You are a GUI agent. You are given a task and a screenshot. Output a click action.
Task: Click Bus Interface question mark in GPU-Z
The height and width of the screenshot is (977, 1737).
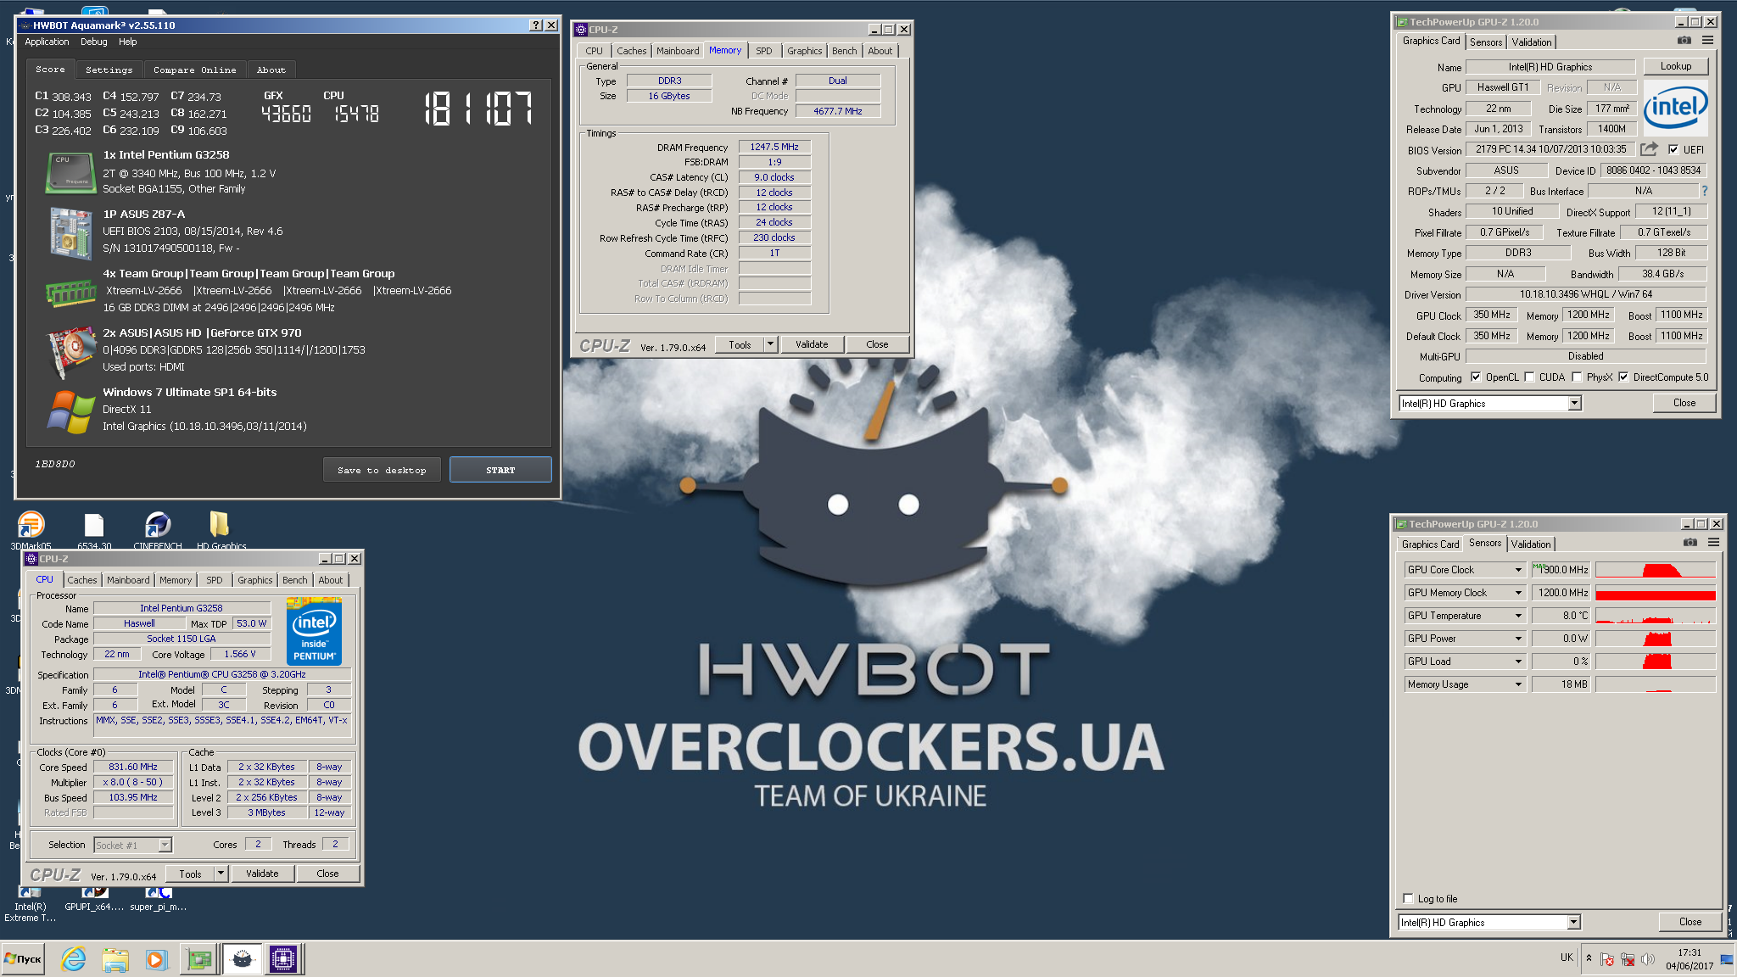coord(1705,191)
